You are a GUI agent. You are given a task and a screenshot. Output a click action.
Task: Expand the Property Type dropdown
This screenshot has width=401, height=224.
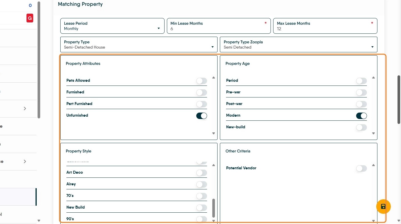pos(139,45)
